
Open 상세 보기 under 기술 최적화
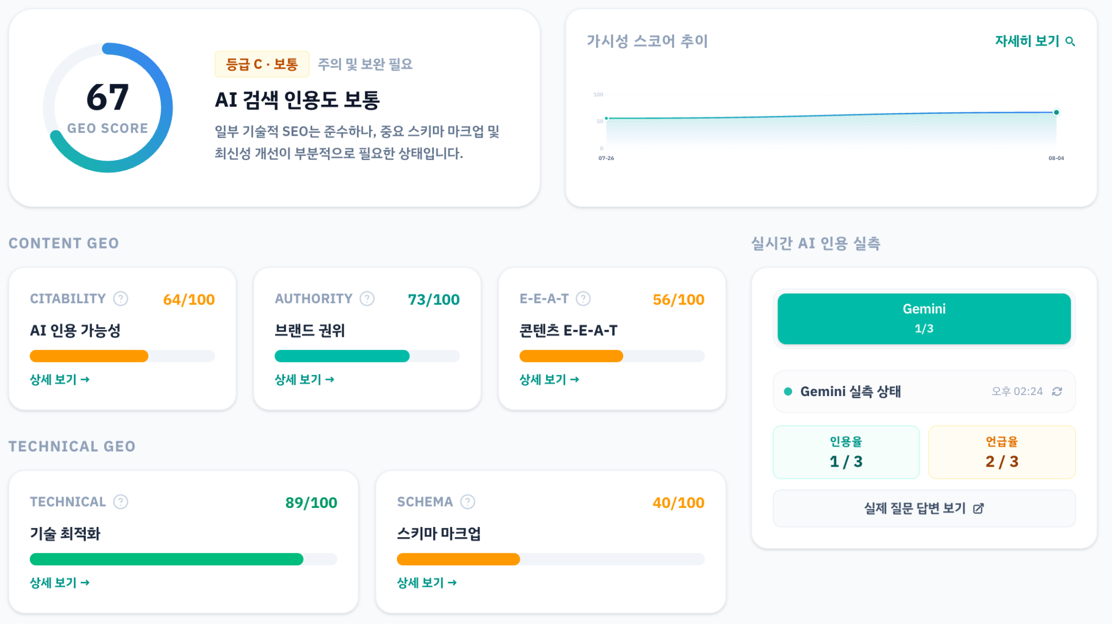click(60, 582)
